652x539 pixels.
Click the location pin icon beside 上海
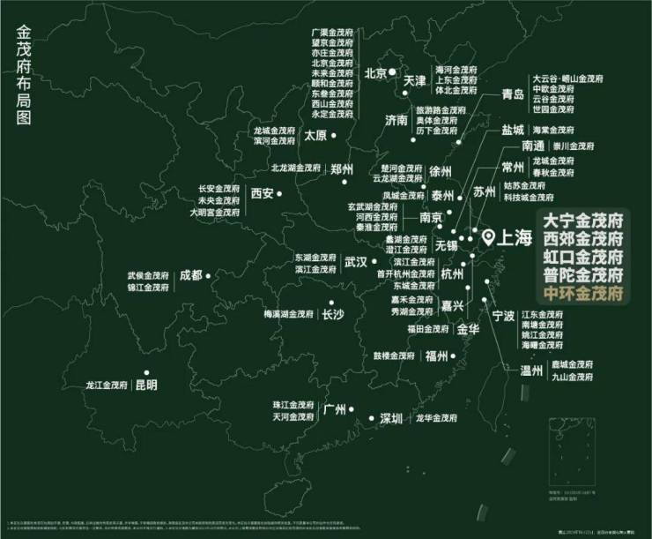coord(489,237)
